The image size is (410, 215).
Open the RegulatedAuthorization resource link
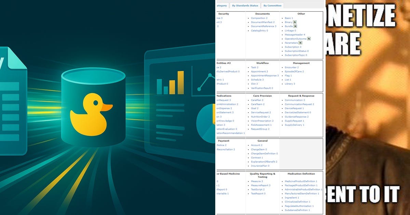point(298,206)
